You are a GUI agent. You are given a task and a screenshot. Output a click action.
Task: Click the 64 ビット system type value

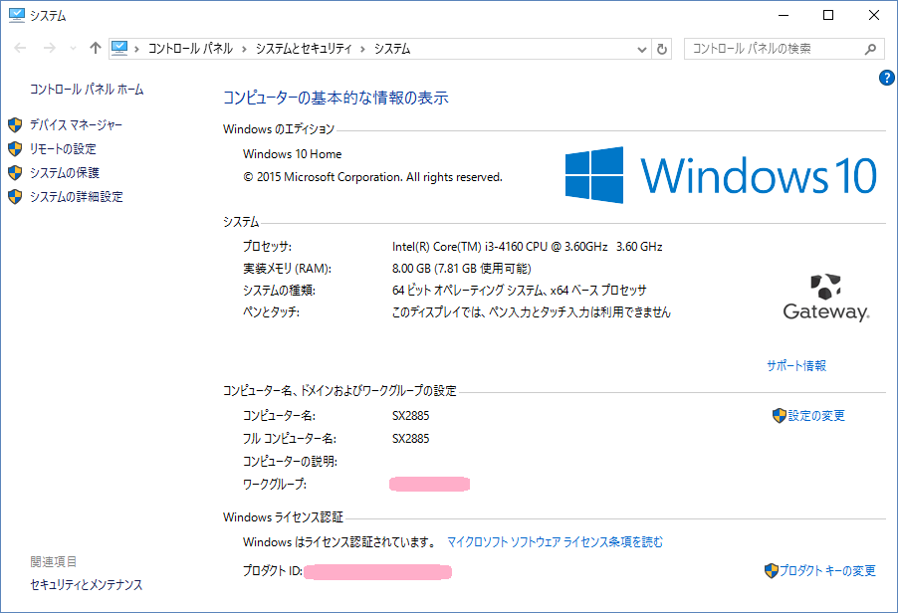click(520, 291)
